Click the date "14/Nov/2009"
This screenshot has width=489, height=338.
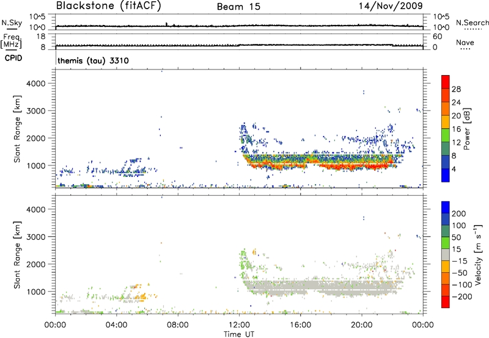pos(391,6)
